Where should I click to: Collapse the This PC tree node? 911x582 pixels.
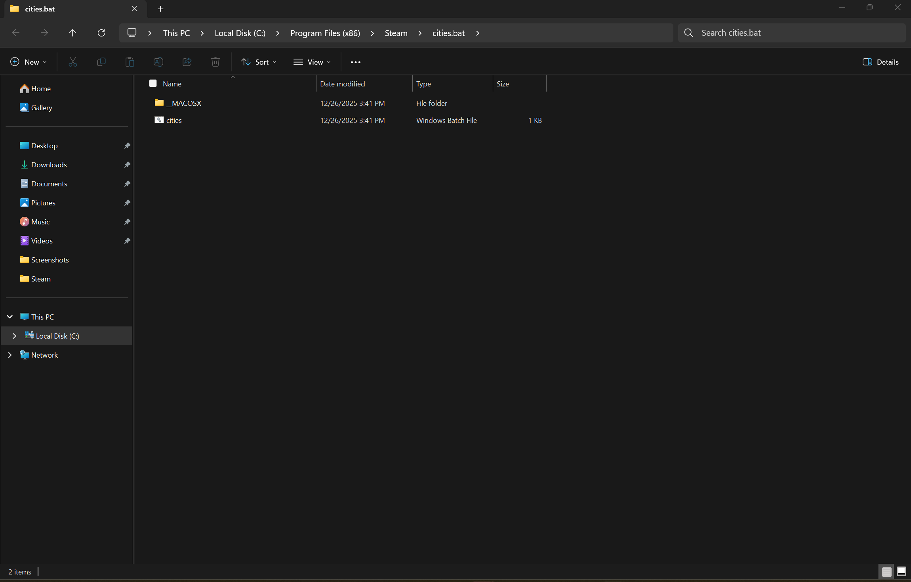(x=10, y=317)
